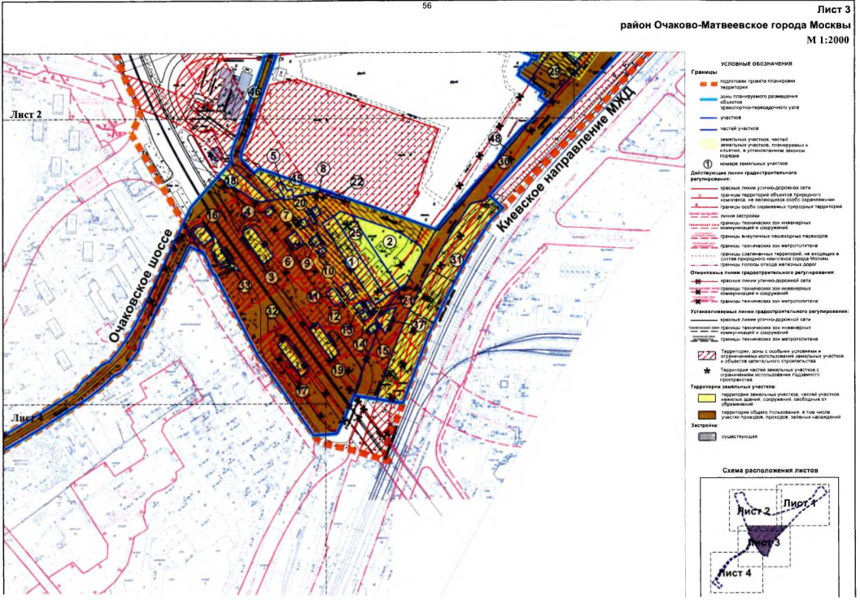This screenshot has height=600, width=860.
Task: Click plot number 46 circle marker
Action: (x=255, y=92)
